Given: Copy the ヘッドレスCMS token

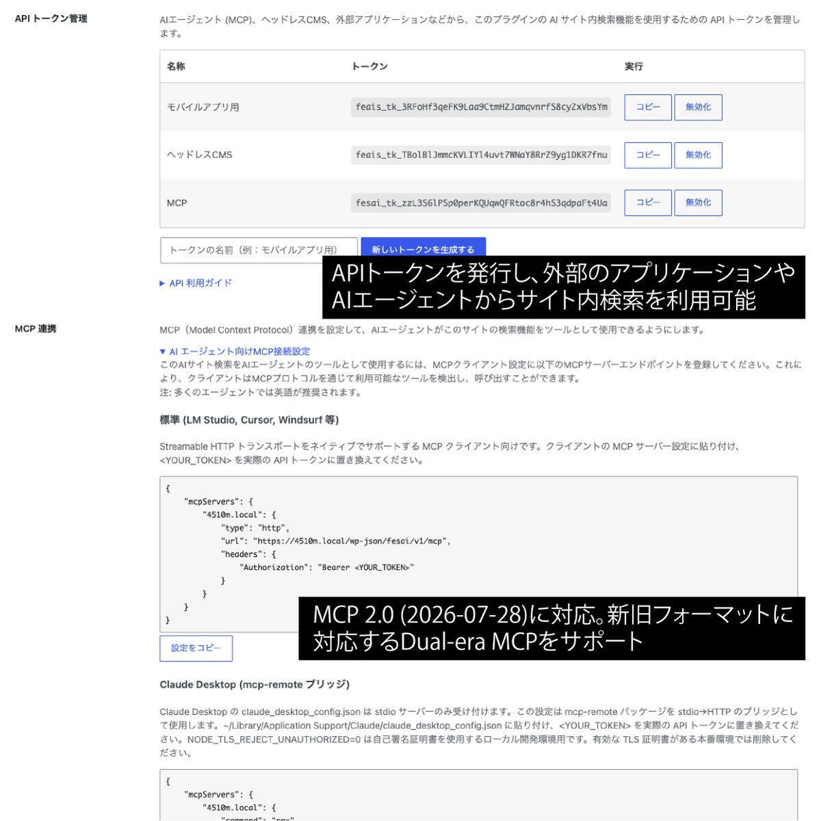Looking at the screenshot, I should point(648,155).
